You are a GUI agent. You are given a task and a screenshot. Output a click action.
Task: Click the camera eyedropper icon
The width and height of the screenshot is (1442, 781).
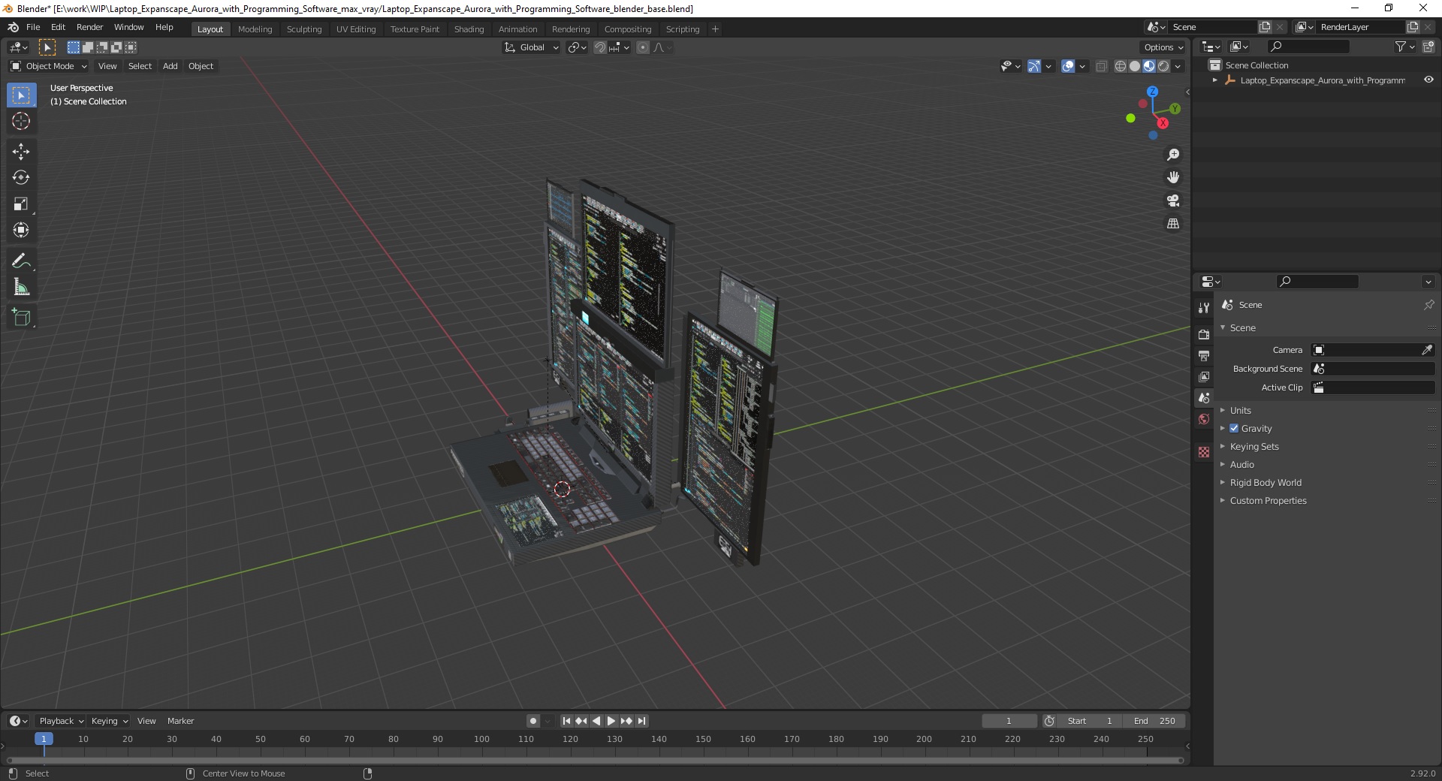[x=1427, y=350]
